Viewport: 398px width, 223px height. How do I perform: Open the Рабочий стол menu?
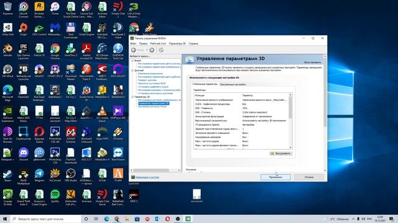[158, 43]
